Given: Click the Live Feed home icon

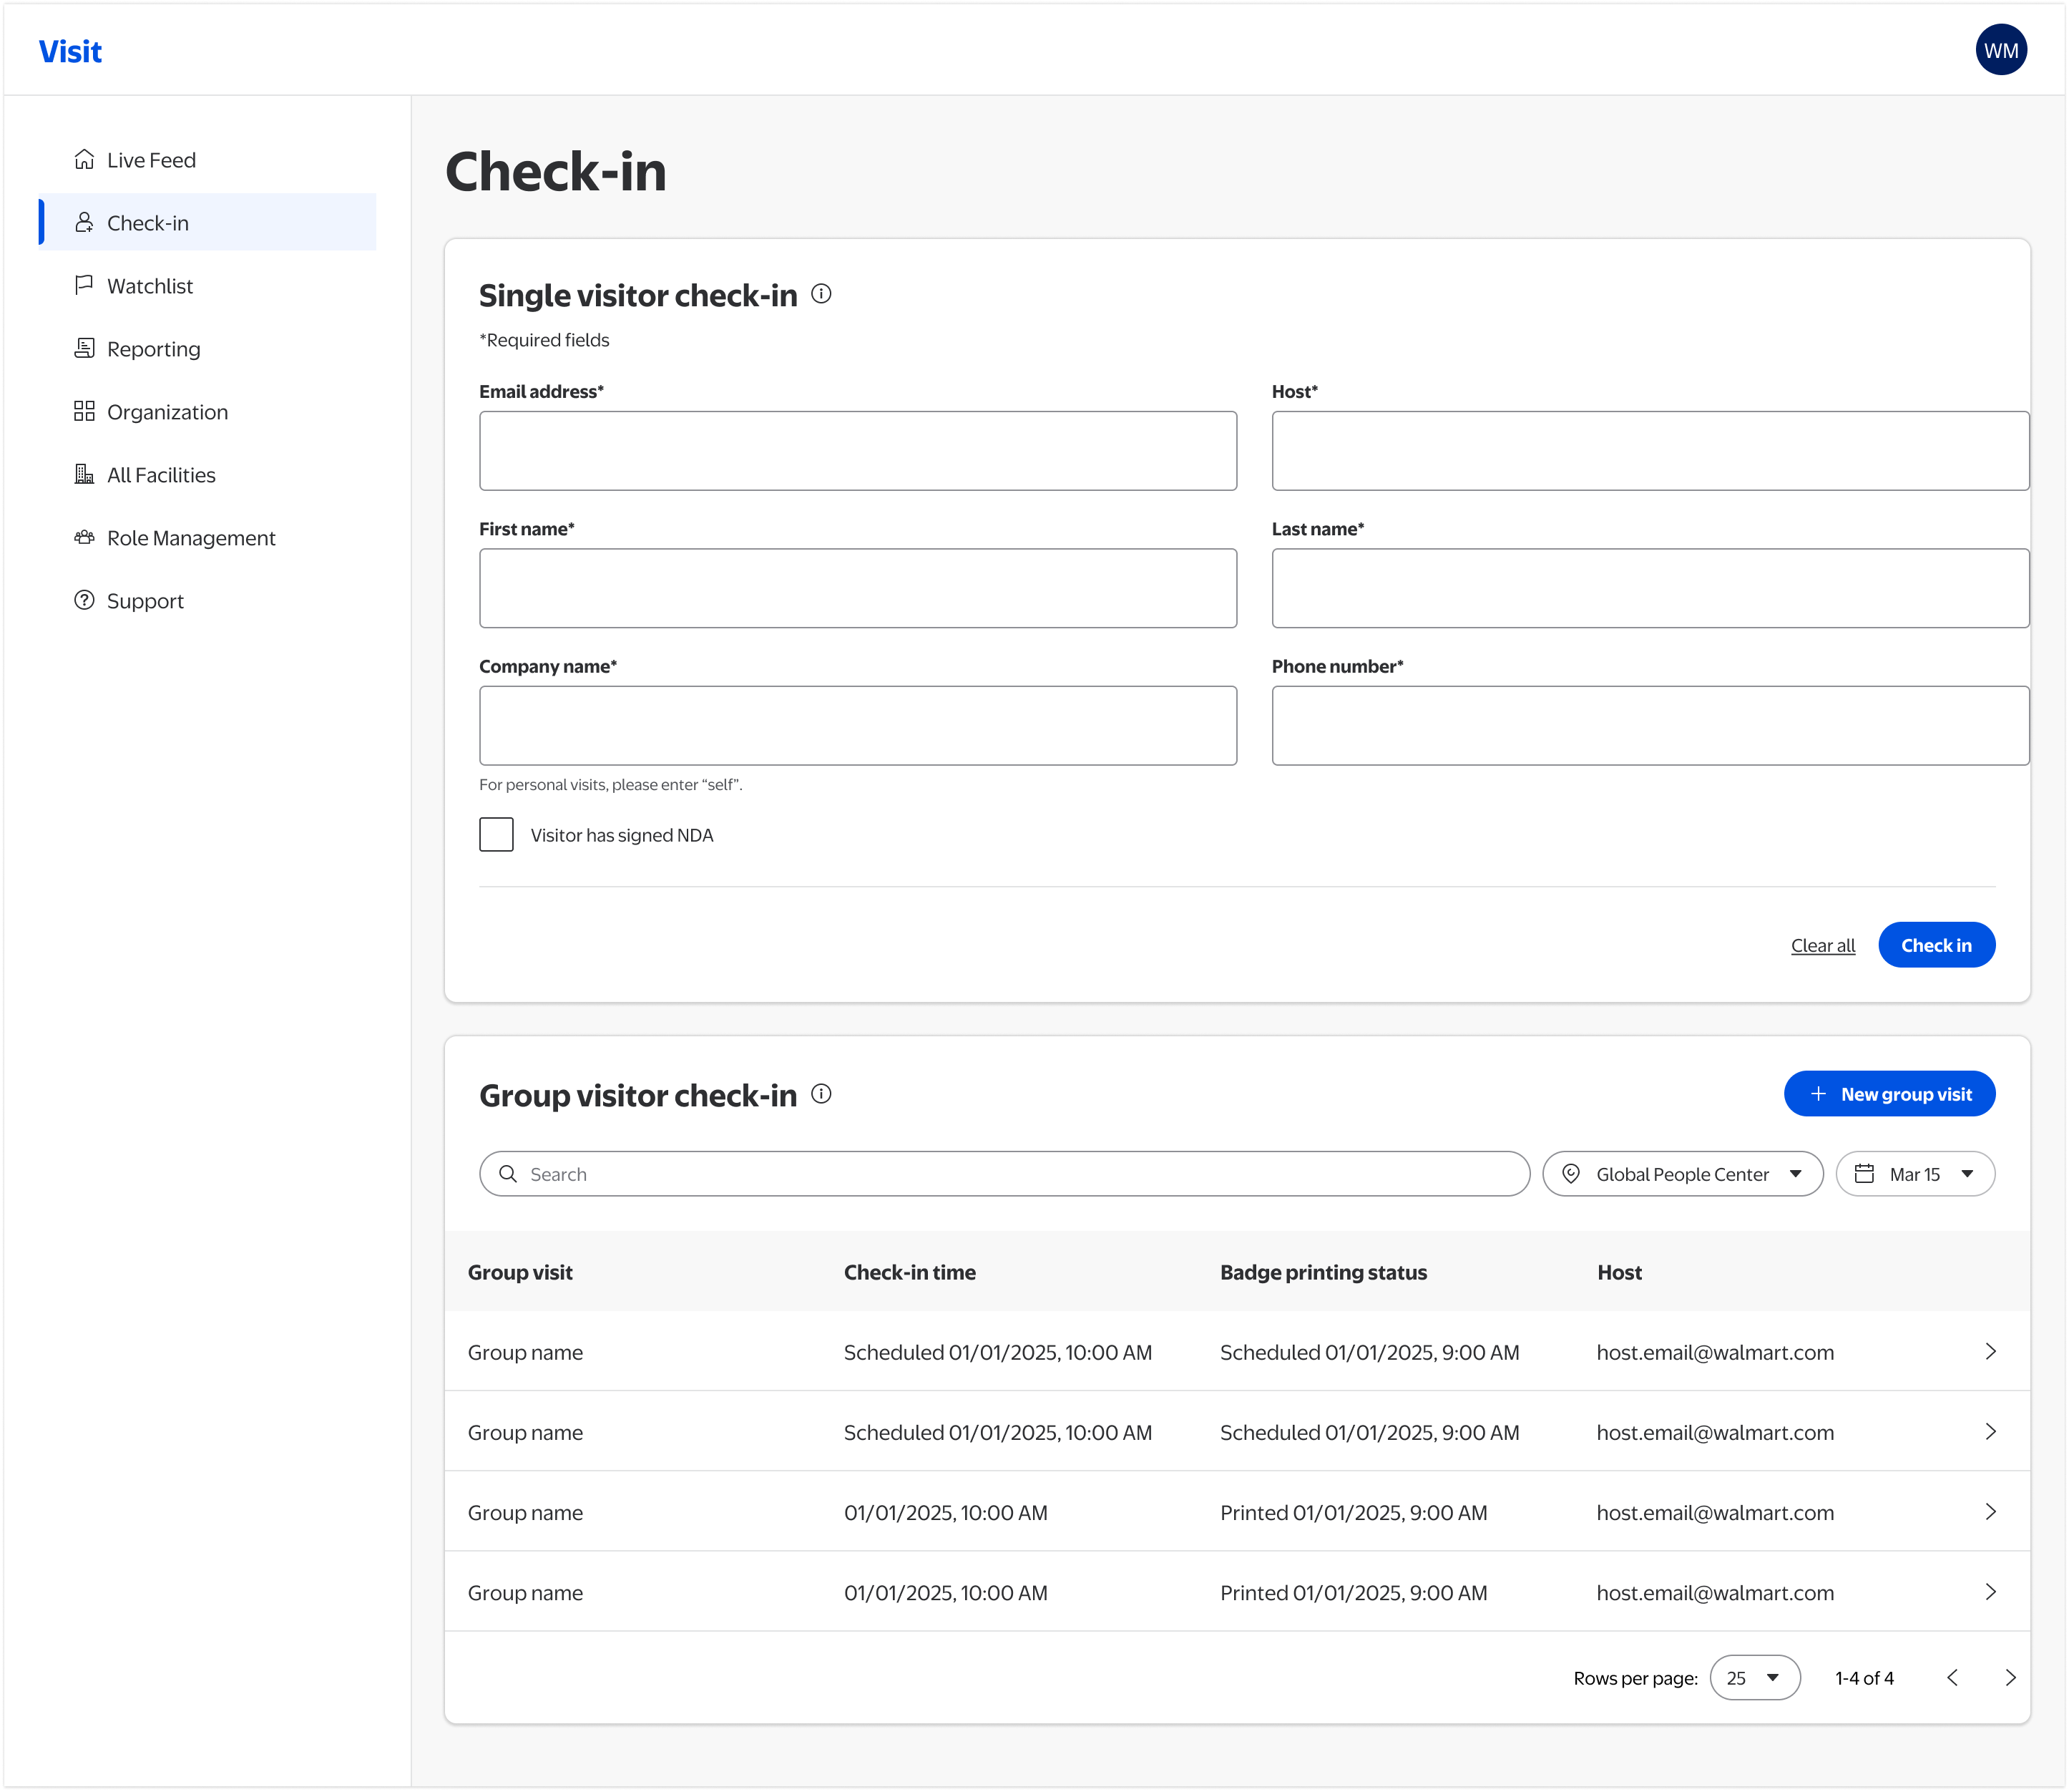Looking at the screenshot, I should (84, 160).
